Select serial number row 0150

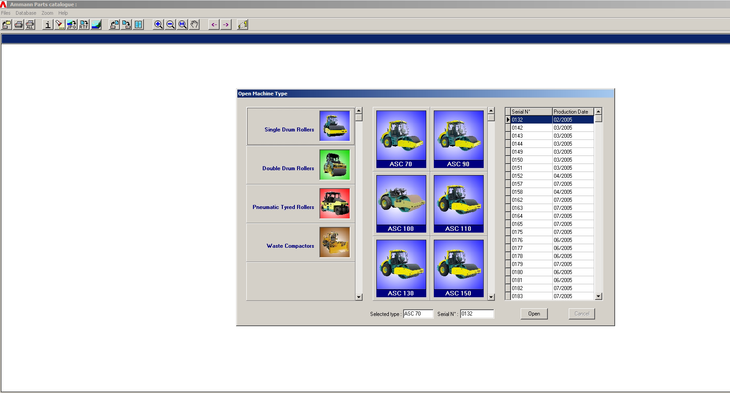click(x=552, y=160)
